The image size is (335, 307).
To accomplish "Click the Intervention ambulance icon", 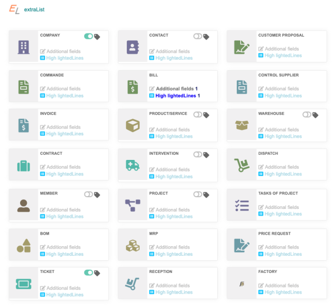I will 132,165.
